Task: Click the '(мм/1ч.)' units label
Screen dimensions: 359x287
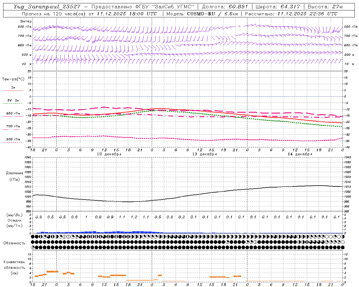Action: 15,226
